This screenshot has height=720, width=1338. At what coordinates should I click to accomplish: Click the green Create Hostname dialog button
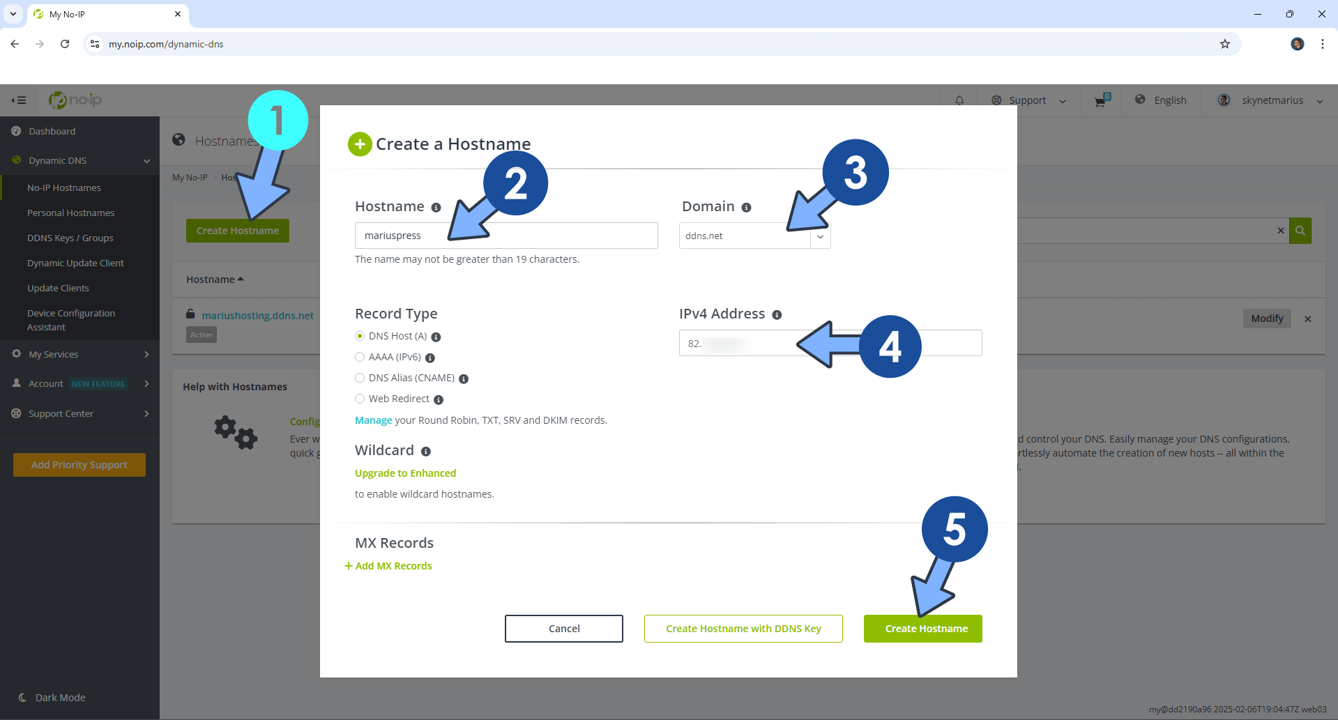point(923,629)
